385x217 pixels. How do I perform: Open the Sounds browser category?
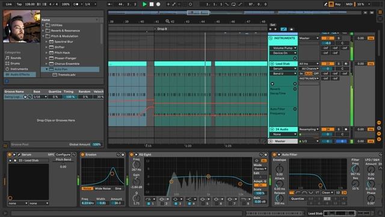[16, 58]
